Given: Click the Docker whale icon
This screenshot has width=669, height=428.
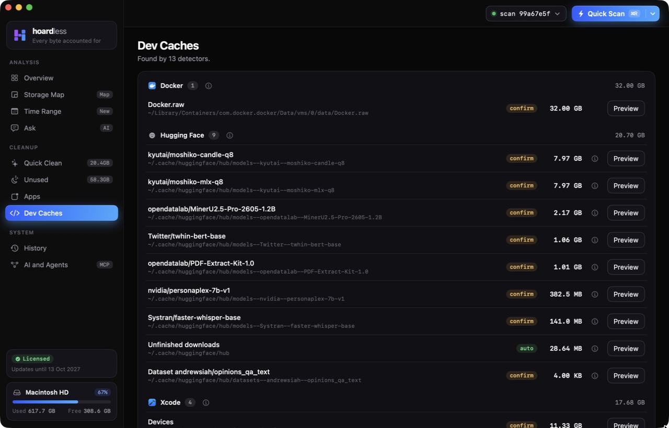Looking at the screenshot, I should click(152, 86).
